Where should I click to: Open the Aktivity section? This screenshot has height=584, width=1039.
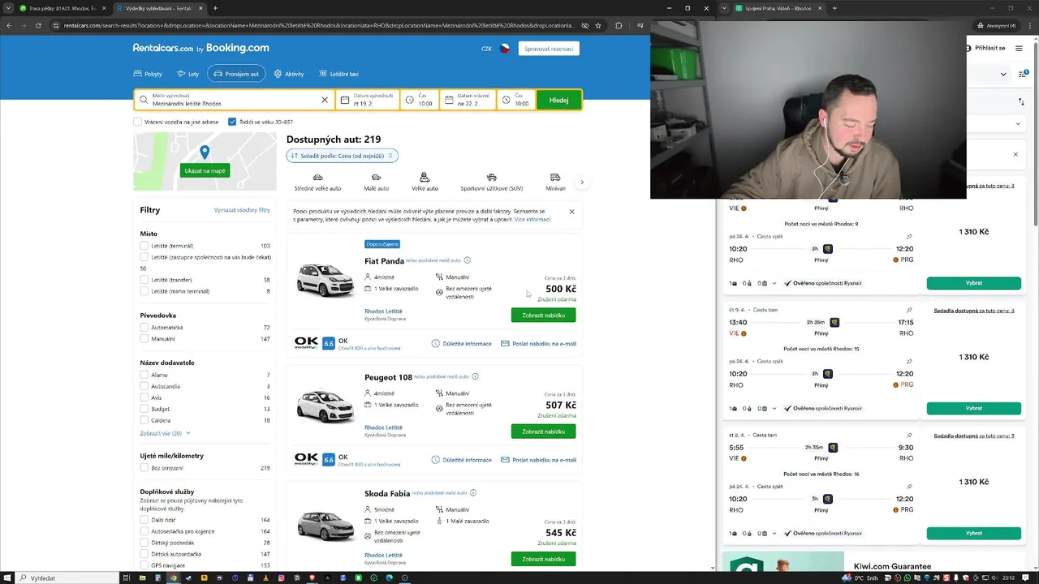pyautogui.click(x=289, y=74)
